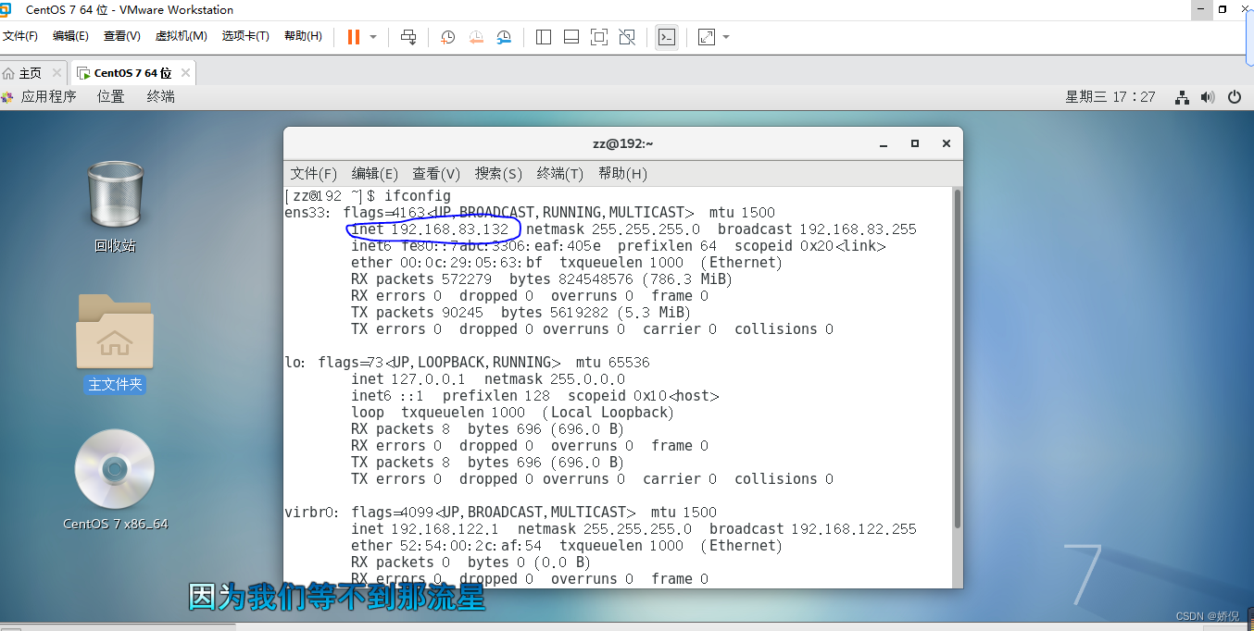1254x631 pixels.
Task: Click the power button icon in top bar
Action: 1235,96
